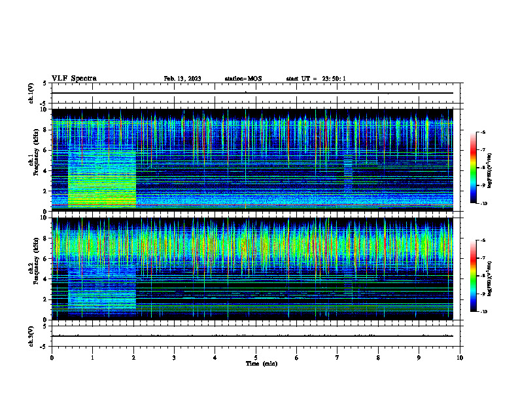Viewport: 518px width, 401px height.
Task: Click the time axis tick label '7'
Action: tap(337, 358)
